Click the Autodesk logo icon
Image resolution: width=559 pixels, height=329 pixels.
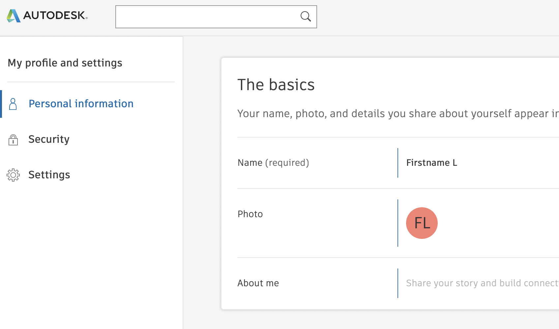point(14,15)
